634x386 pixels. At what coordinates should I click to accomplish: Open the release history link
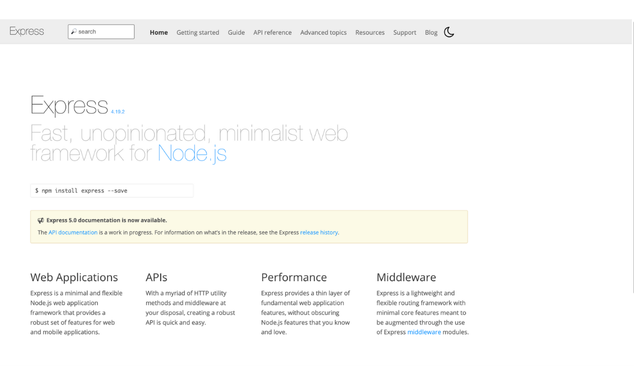319,232
